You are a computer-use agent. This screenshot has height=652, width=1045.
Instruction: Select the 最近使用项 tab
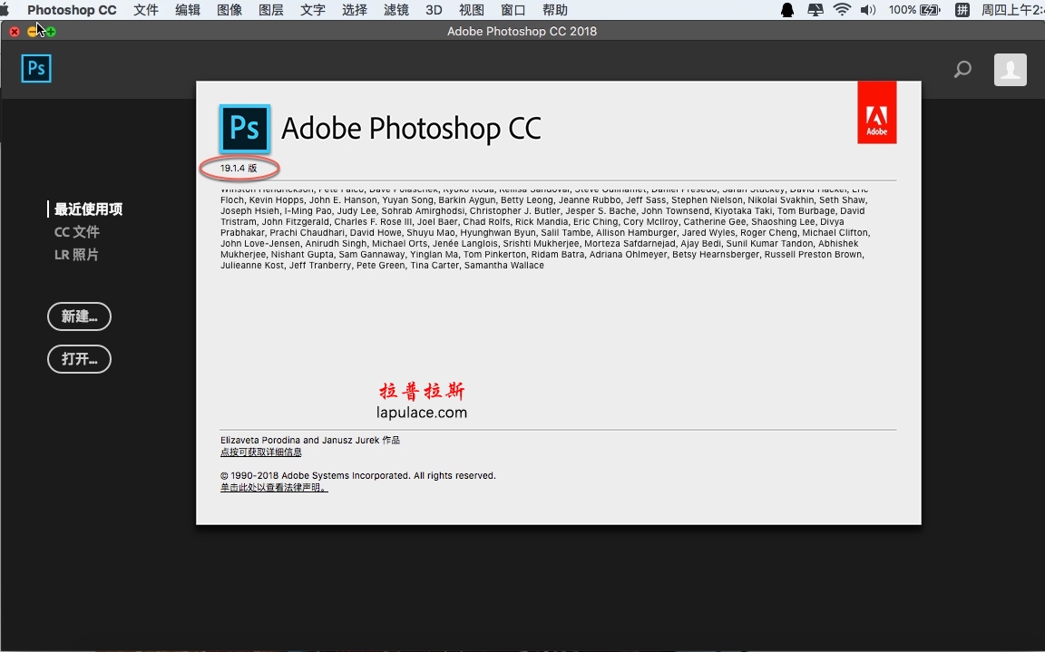click(x=89, y=209)
